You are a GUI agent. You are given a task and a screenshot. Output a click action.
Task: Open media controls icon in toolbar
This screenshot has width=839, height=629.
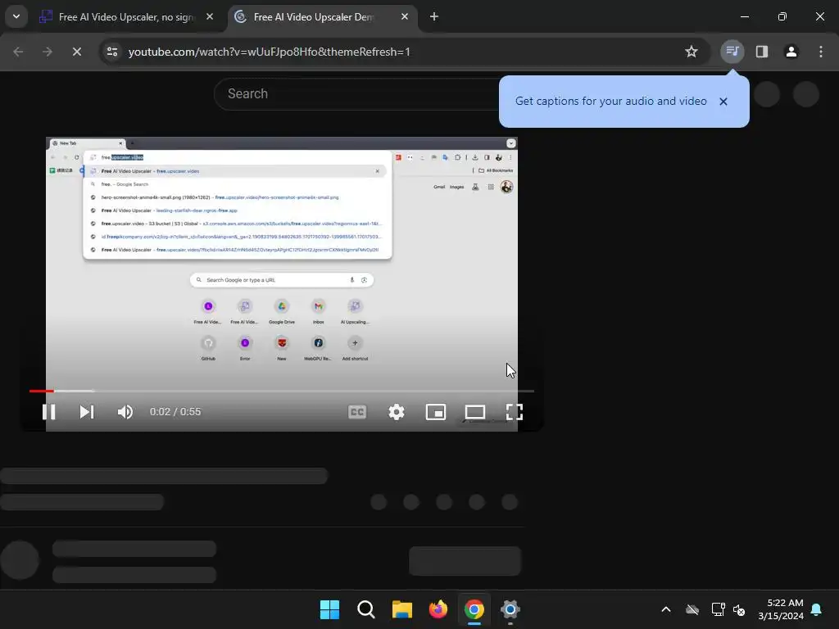(732, 52)
